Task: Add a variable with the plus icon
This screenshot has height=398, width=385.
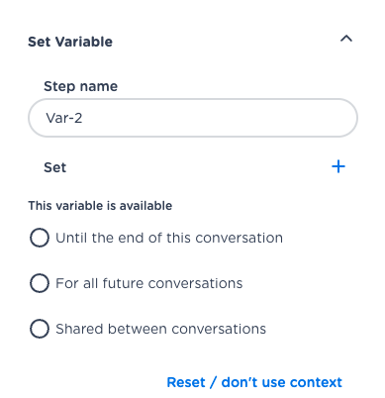Action: tap(338, 166)
